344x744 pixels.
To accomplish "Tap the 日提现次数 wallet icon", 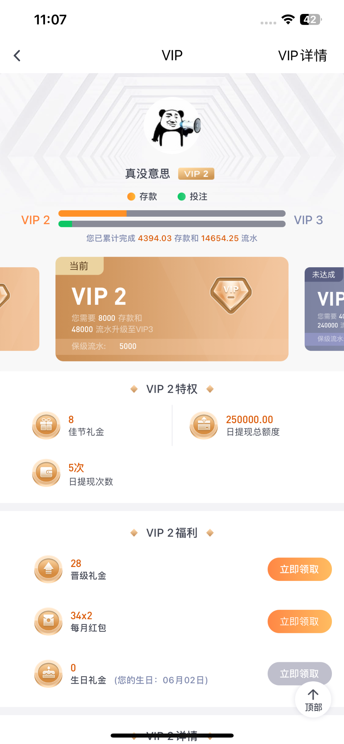I will [46, 473].
